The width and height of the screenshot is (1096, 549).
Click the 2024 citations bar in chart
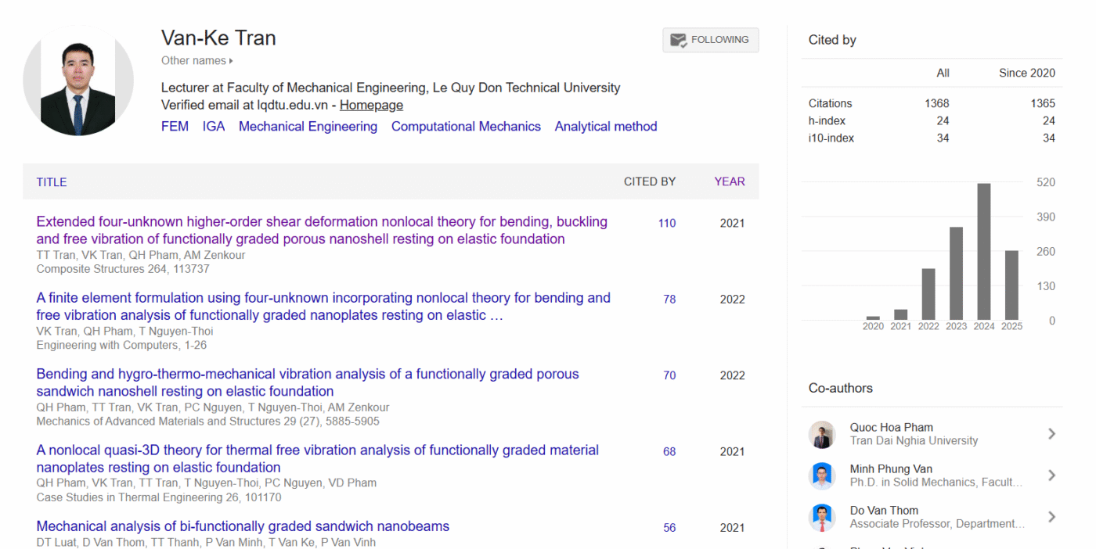[x=984, y=251]
